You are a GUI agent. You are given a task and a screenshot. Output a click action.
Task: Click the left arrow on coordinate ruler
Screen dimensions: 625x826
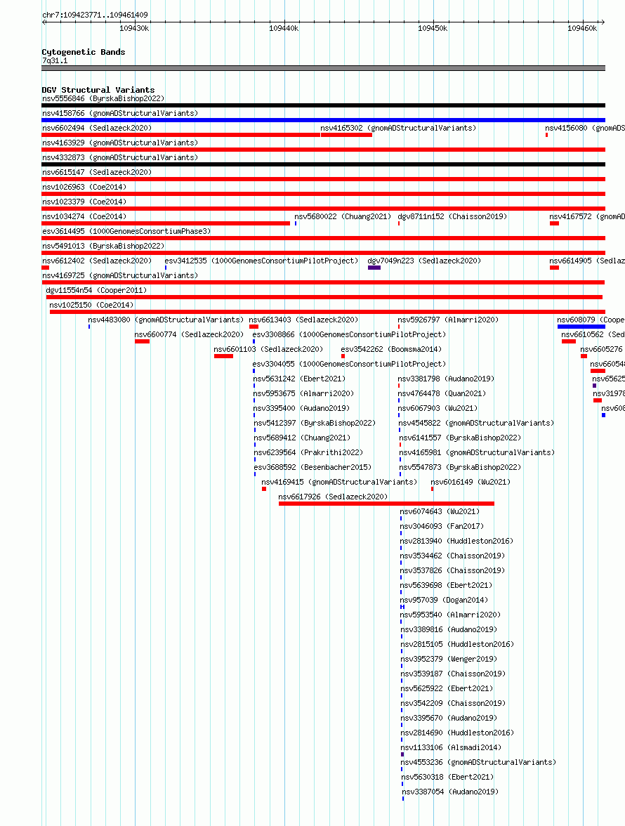click(x=44, y=22)
